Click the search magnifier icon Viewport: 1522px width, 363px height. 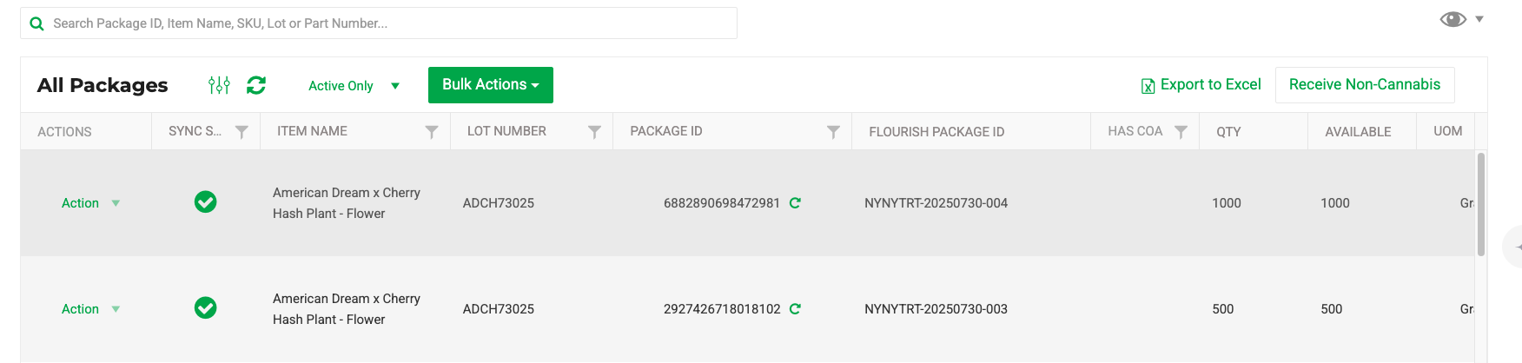pyautogui.click(x=36, y=23)
